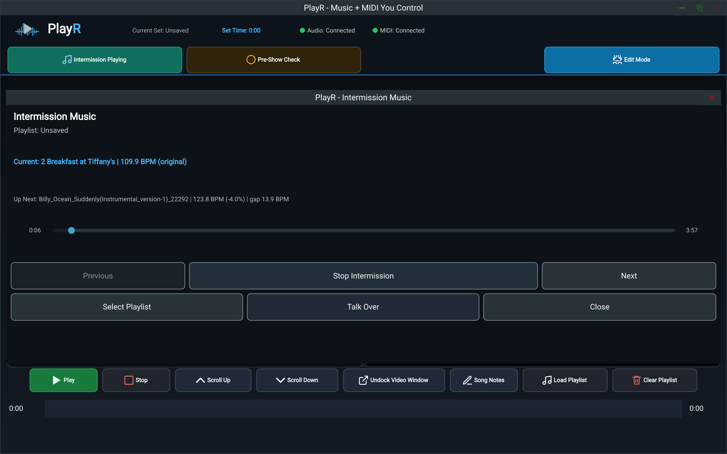Minimize the PlayR window
727x454 pixels.
[x=682, y=8]
